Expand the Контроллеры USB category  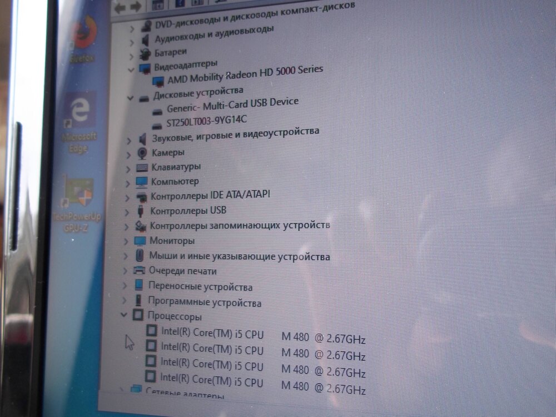tap(128, 211)
